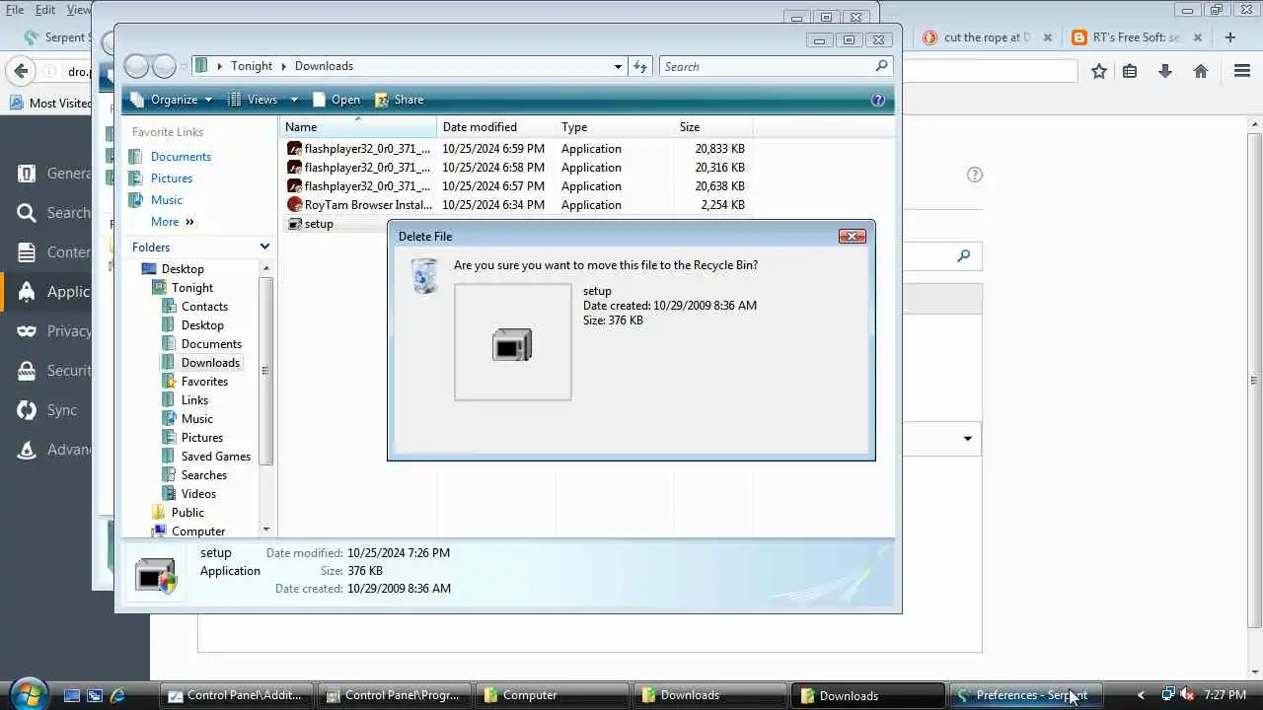This screenshot has width=1263, height=710.
Task: Open the browser File menu
Action: [x=15, y=10]
